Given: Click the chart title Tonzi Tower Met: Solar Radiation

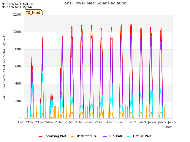Looking at the screenshot, I should coord(95,3).
